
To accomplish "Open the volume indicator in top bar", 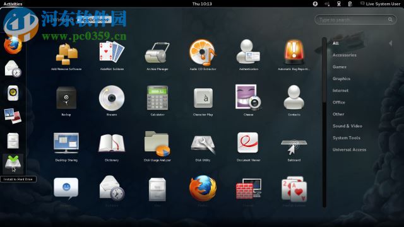I will click(x=327, y=4).
